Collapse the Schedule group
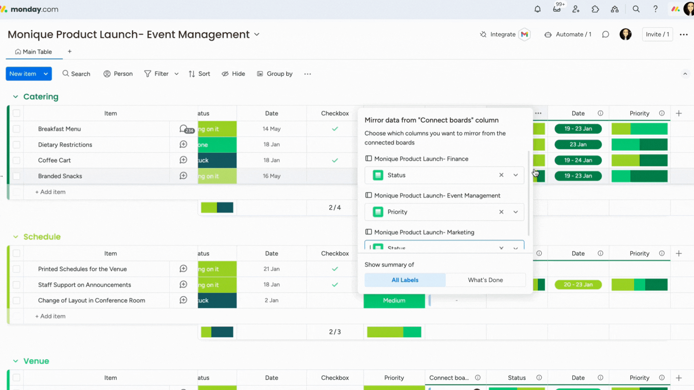 click(x=16, y=237)
